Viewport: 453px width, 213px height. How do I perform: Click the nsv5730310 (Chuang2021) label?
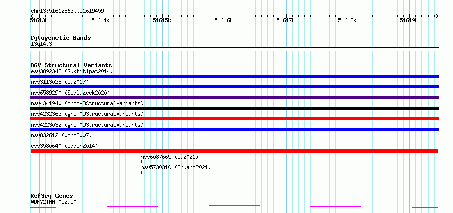176,167
